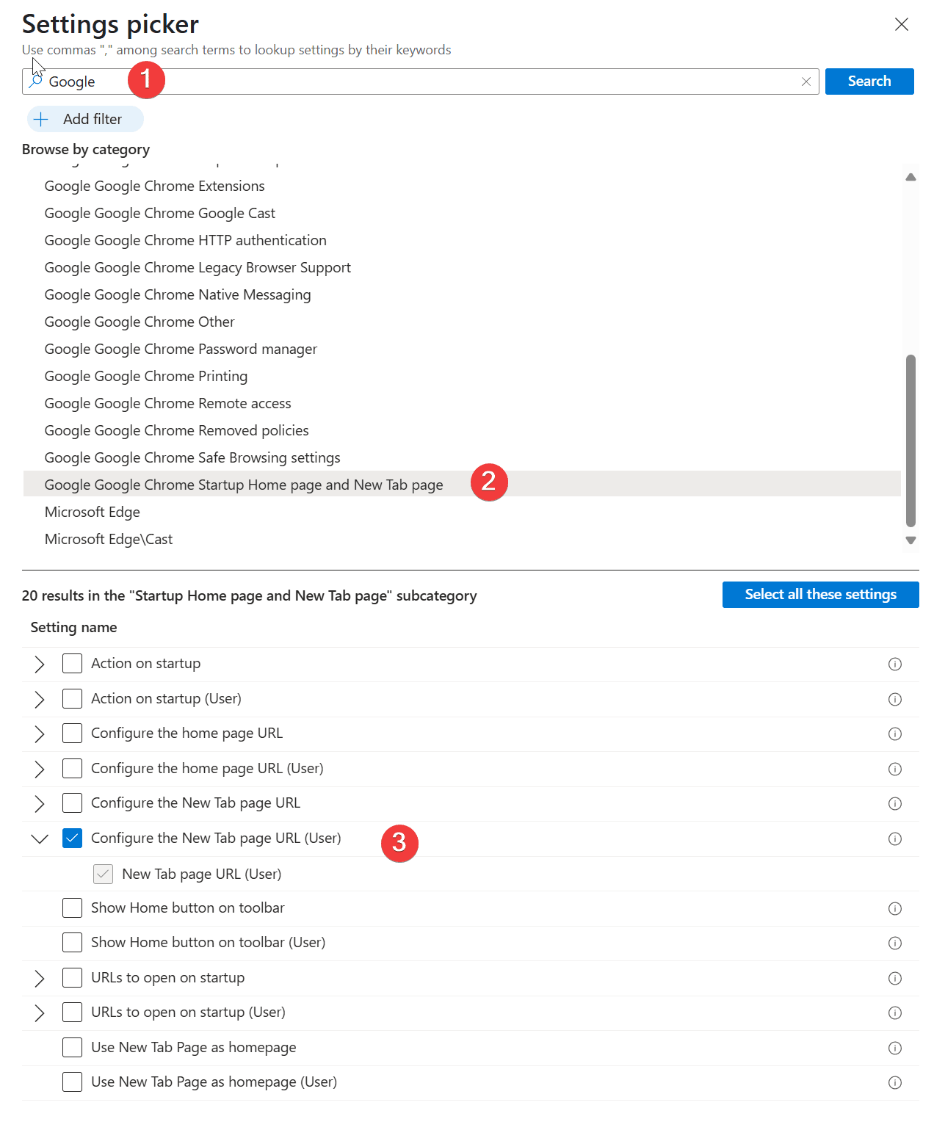
Task: Expand Configure the home page URL (User) row
Action: 40,769
